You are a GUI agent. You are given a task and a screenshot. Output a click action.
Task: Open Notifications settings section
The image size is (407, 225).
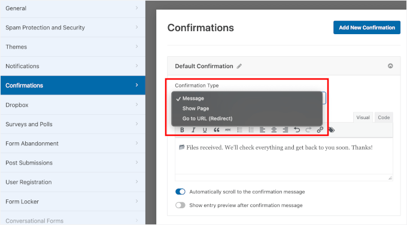click(73, 66)
